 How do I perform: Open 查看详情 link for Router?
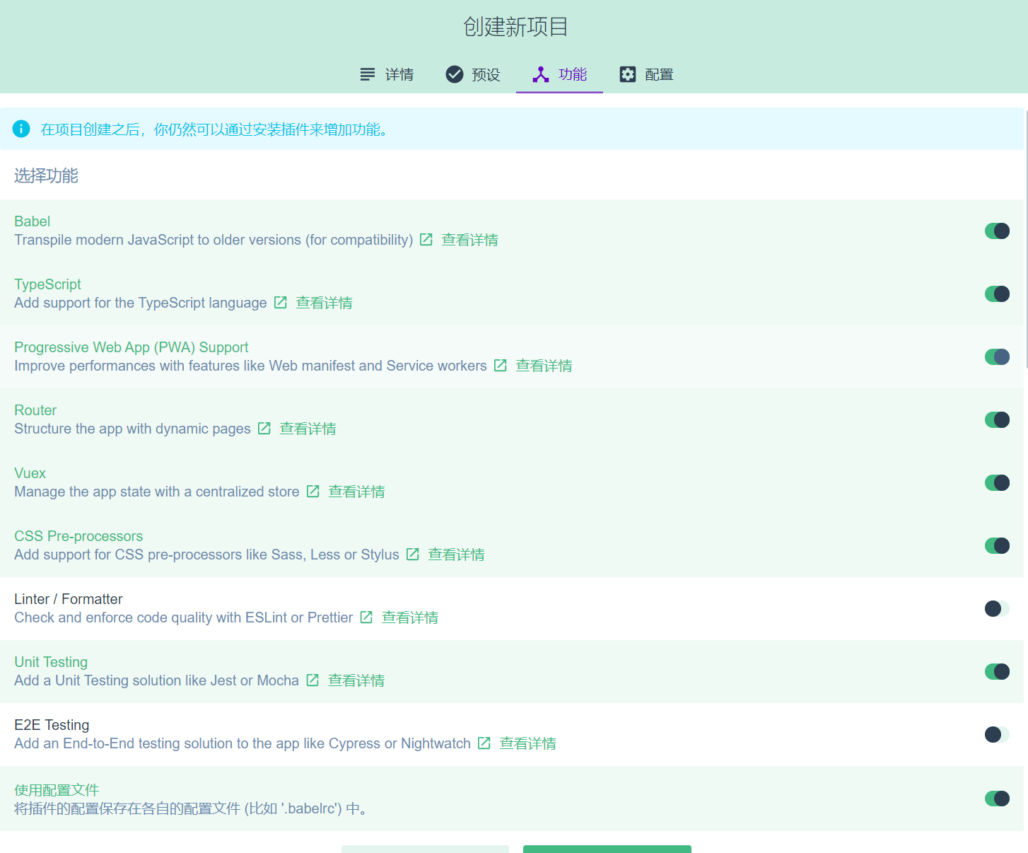[308, 428]
